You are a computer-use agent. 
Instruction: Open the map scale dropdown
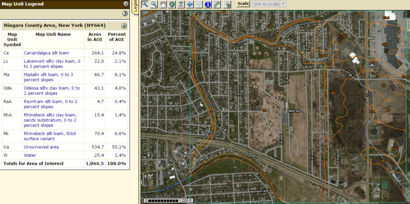click(x=269, y=4)
